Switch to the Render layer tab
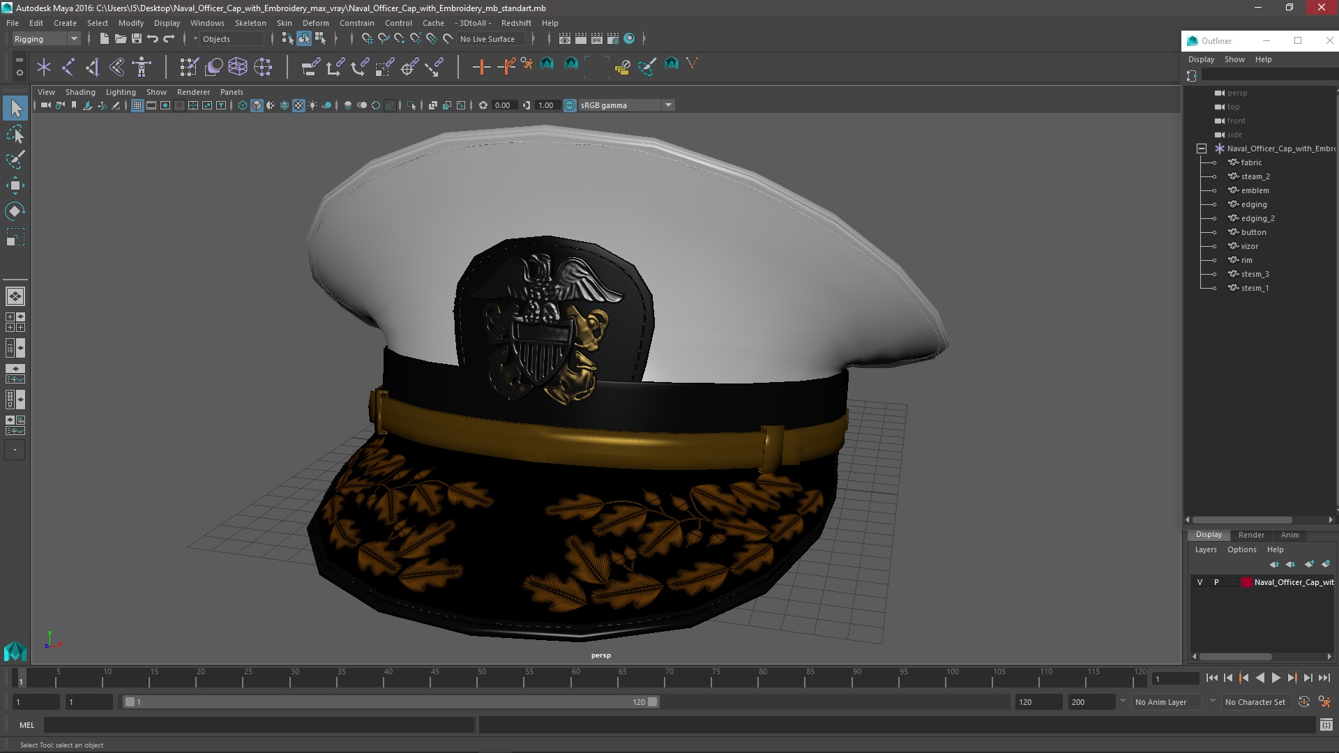1339x753 pixels. click(x=1251, y=535)
